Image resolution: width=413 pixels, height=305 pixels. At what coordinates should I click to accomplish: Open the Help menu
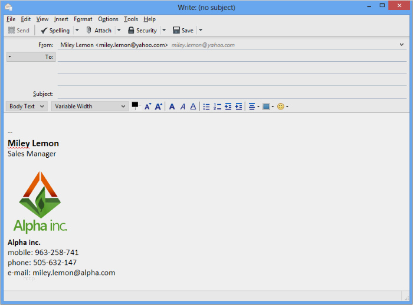click(149, 19)
